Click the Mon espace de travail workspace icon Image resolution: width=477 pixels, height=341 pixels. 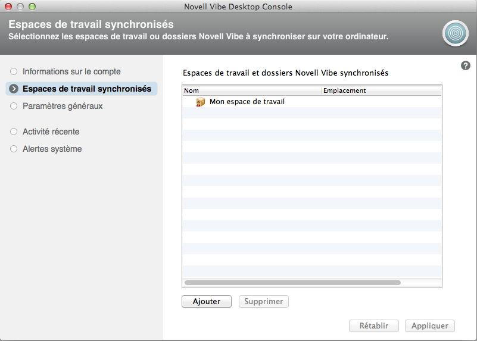point(201,102)
